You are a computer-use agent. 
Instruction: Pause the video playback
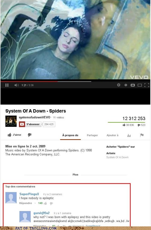pos(7,85)
